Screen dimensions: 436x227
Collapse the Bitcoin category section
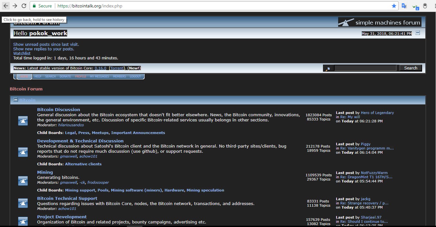pyautogui.click(x=16, y=100)
